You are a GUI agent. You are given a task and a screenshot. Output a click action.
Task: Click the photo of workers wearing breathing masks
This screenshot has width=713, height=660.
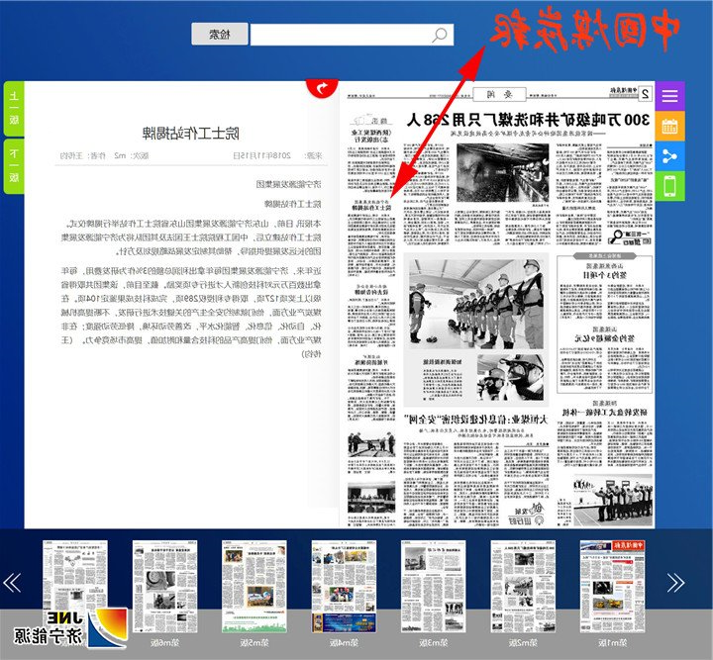click(x=510, y=377)
